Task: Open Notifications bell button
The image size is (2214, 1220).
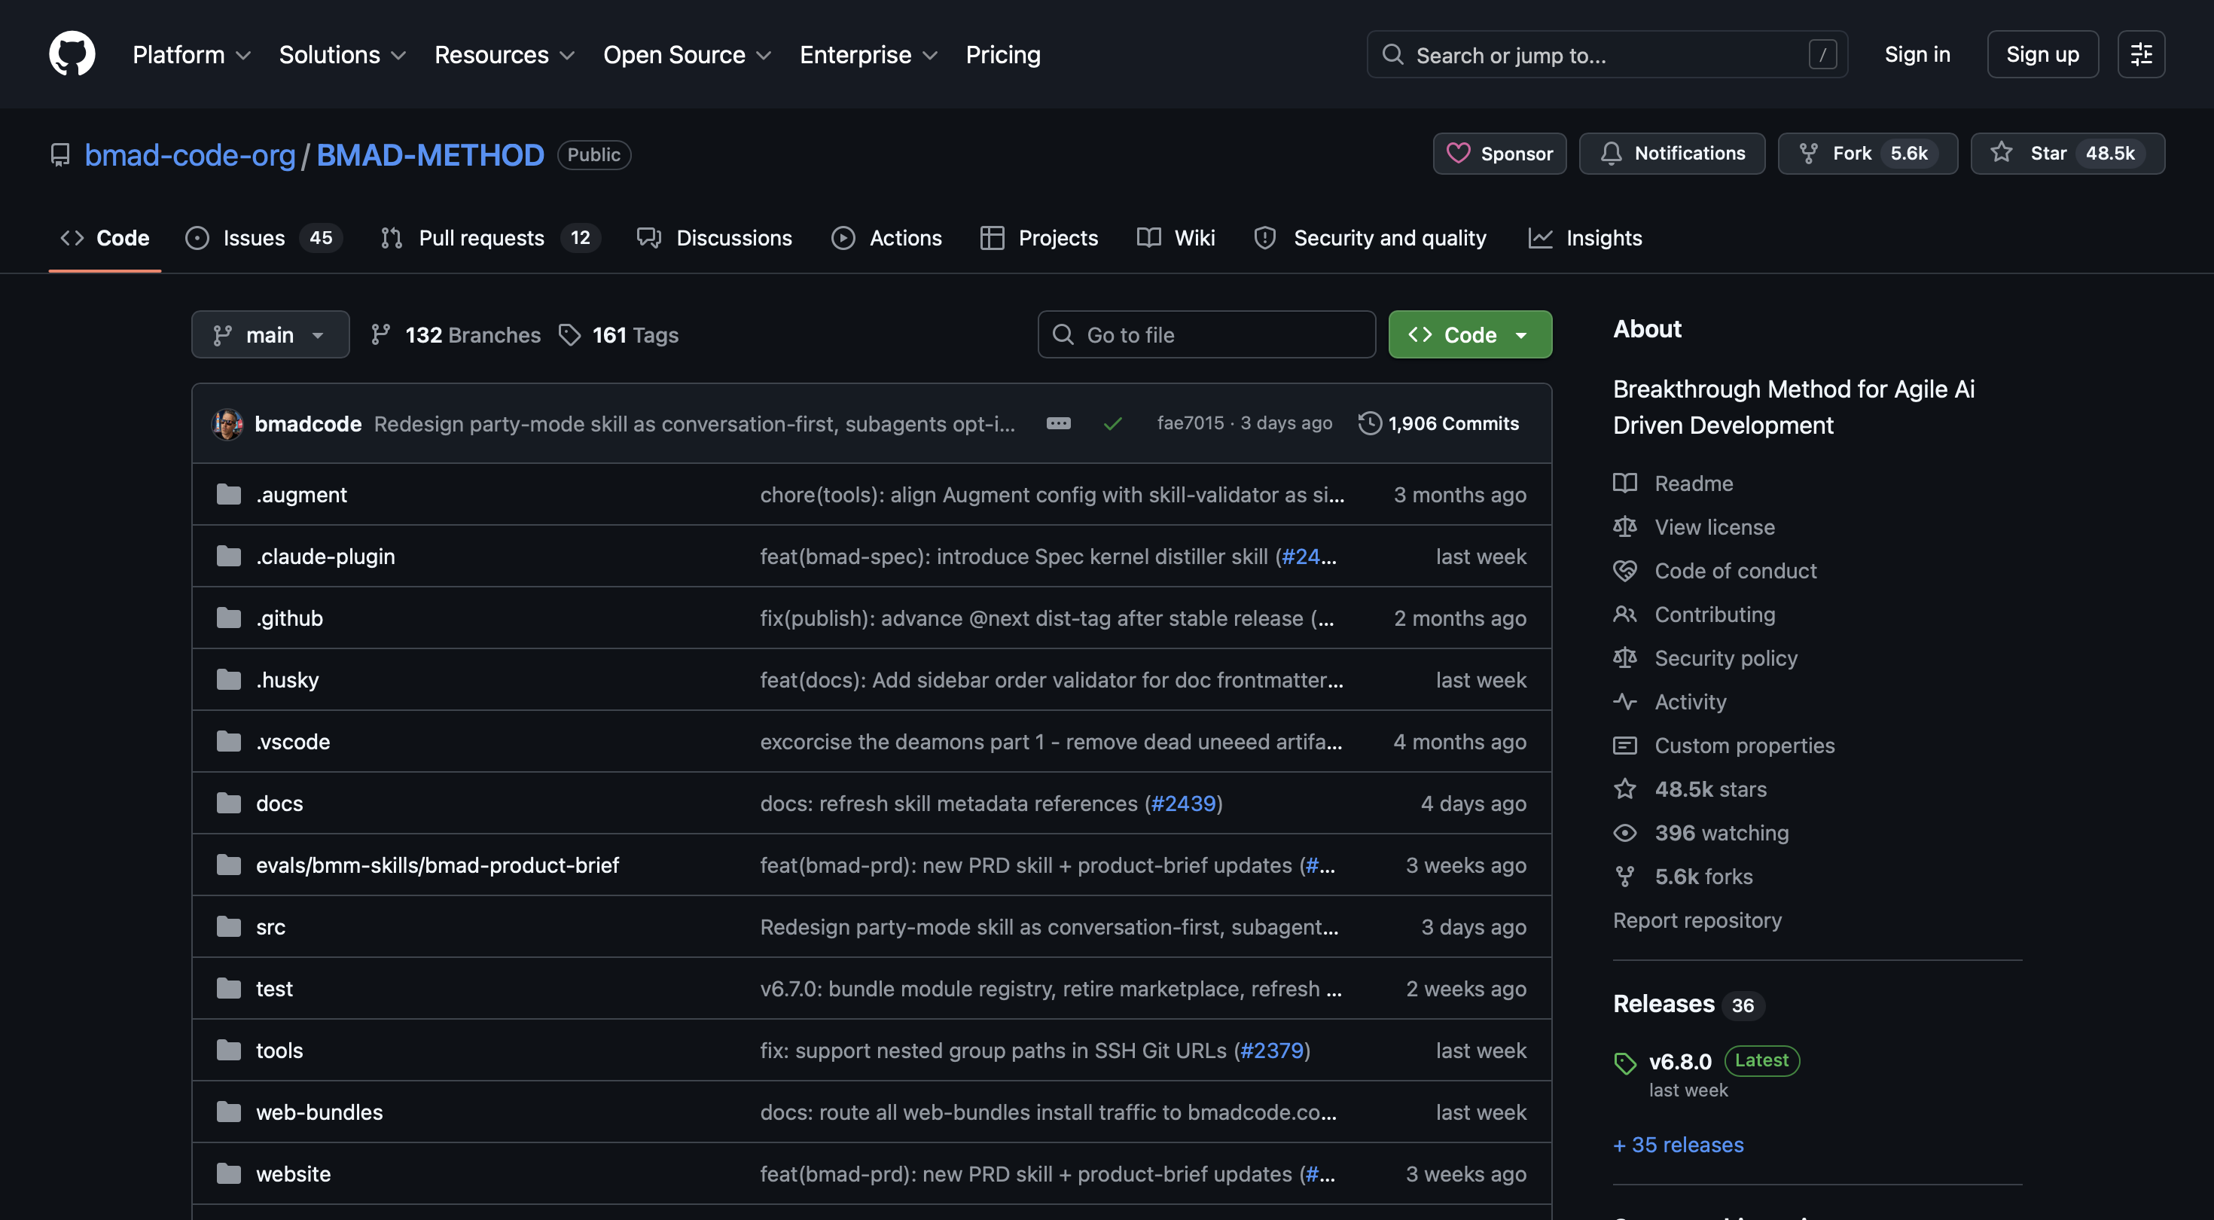Action: pyautogui.click(x=1673, y=154)
